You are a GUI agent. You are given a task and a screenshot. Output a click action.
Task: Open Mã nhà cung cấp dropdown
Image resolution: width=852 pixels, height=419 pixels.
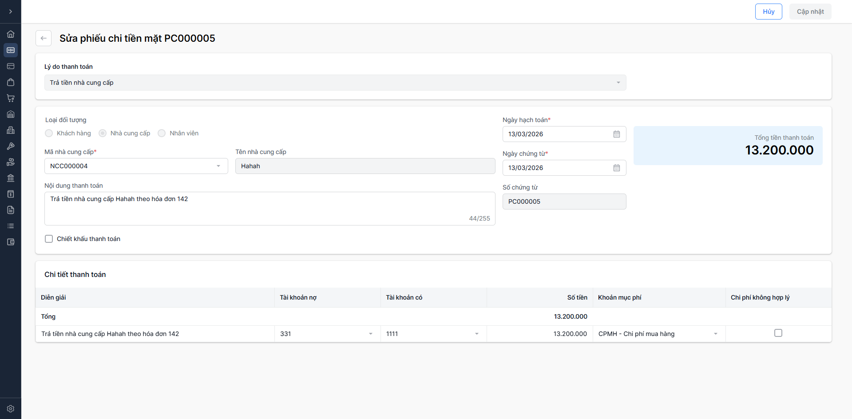coord(136,166)
